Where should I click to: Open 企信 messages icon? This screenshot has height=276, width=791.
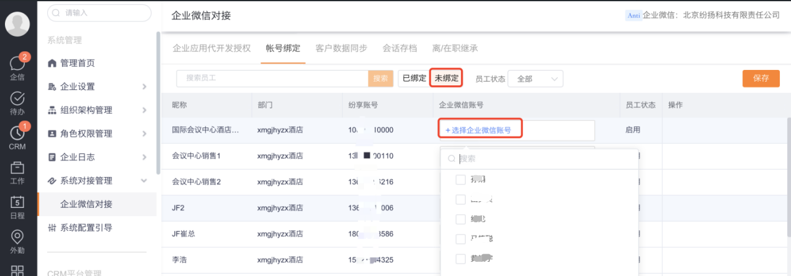tap(17, 66)
